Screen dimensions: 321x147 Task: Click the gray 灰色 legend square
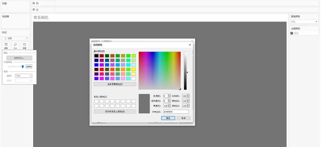pos(292,33)
